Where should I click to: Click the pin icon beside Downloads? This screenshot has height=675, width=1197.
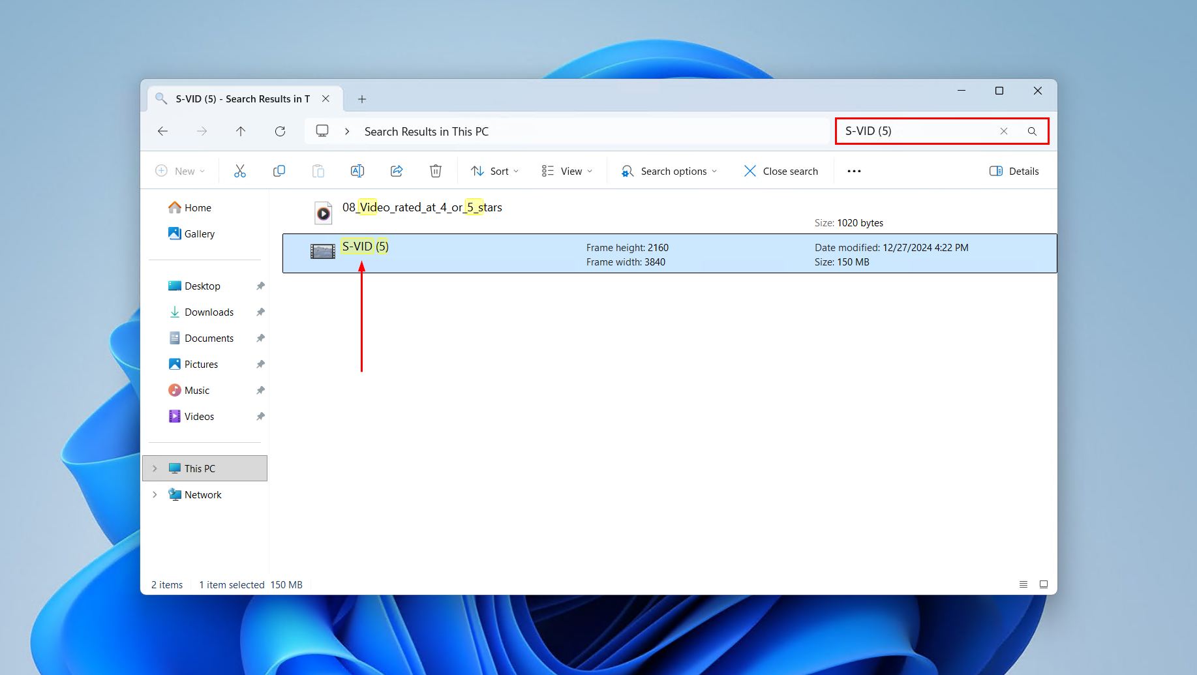pyautogui.click(x=260, y=312)
